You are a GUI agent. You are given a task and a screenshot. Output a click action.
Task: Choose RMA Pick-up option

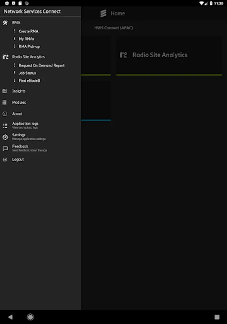[x=29, y=46]
